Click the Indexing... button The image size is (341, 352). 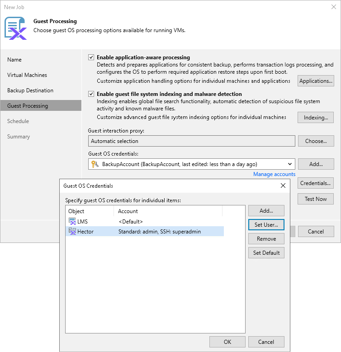click(316, 117)
